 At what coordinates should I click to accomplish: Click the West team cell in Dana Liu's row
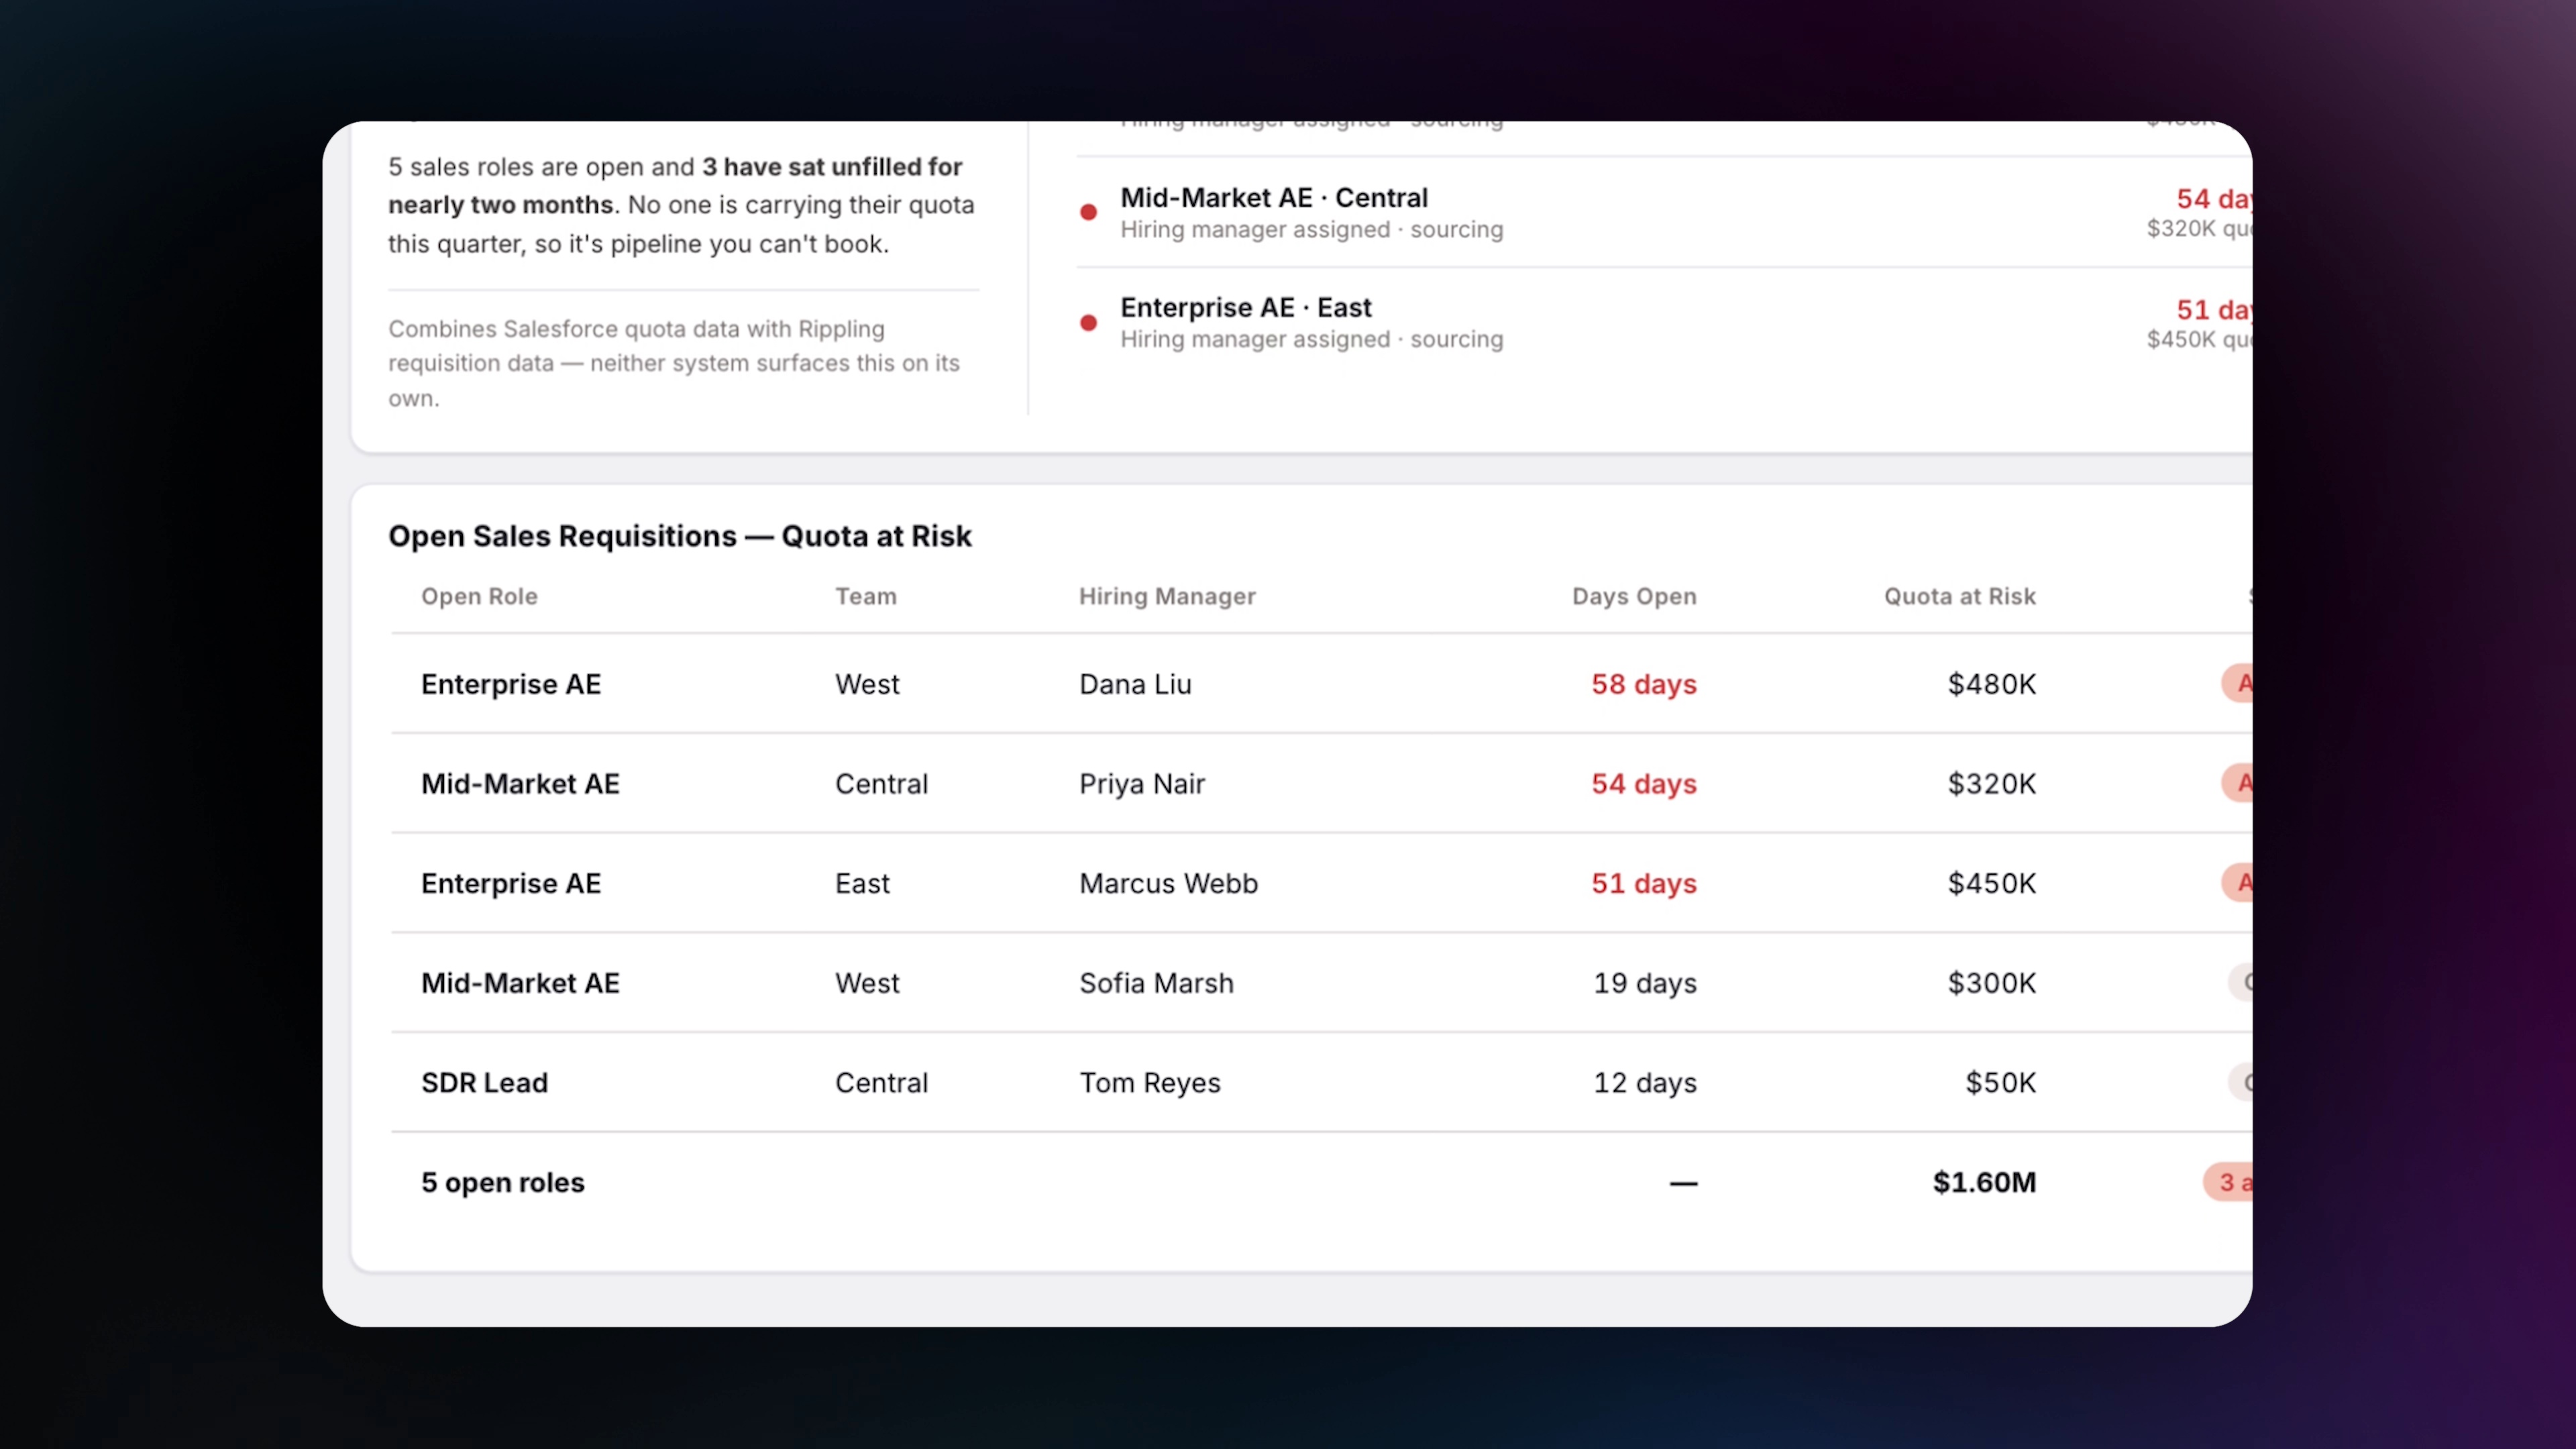pos(867,684)
